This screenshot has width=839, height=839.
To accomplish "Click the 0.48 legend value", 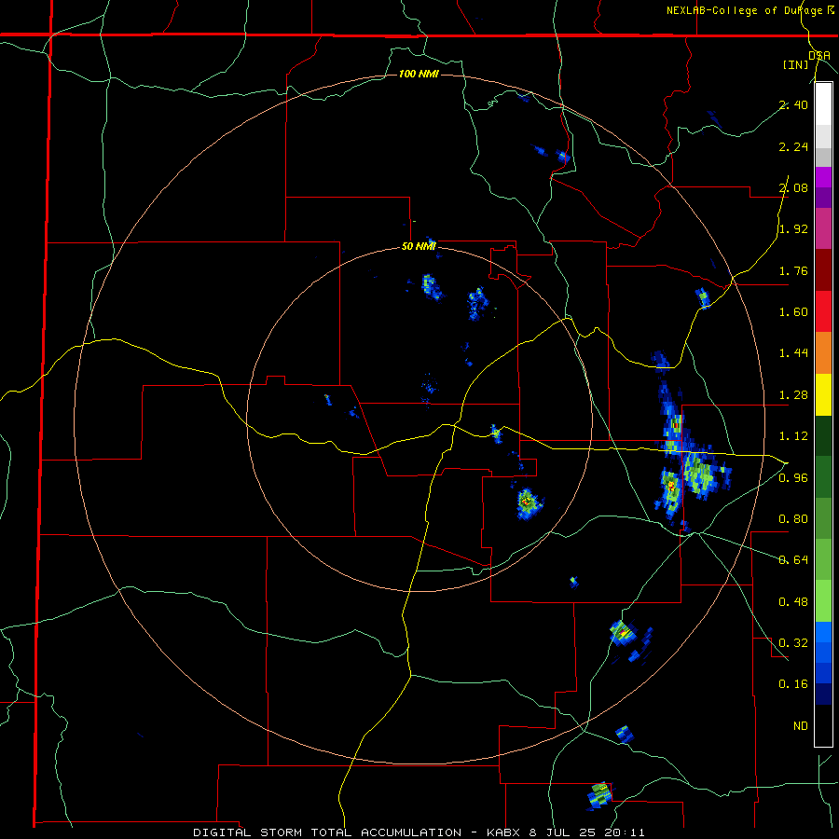I will [793, 602].
